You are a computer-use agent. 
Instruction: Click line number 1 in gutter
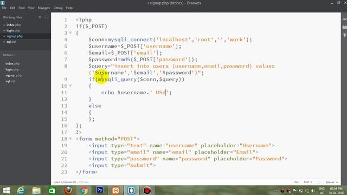(66, 19)
